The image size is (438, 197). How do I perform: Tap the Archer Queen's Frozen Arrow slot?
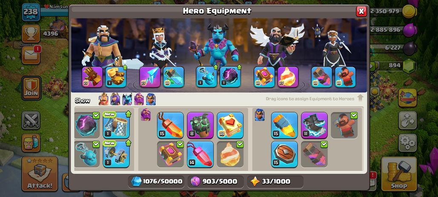[x=150, y=77]
